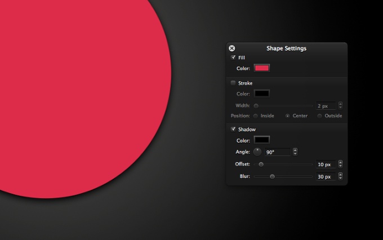Click the shadow Offset slider handle

261,164
